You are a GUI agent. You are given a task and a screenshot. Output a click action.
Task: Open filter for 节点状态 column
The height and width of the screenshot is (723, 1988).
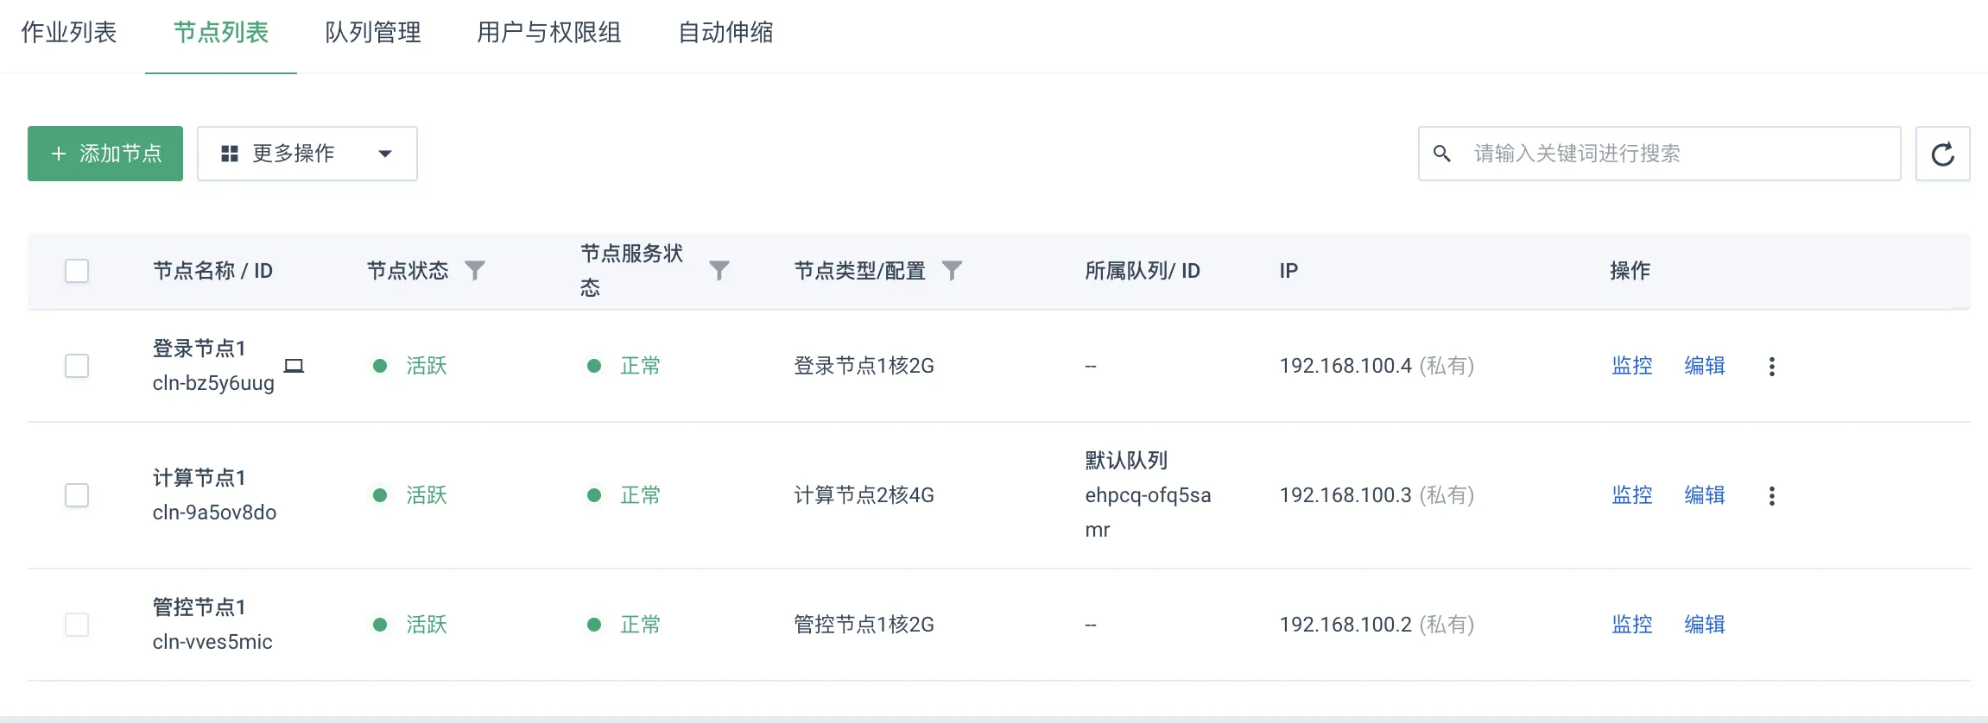click(475, 271)
